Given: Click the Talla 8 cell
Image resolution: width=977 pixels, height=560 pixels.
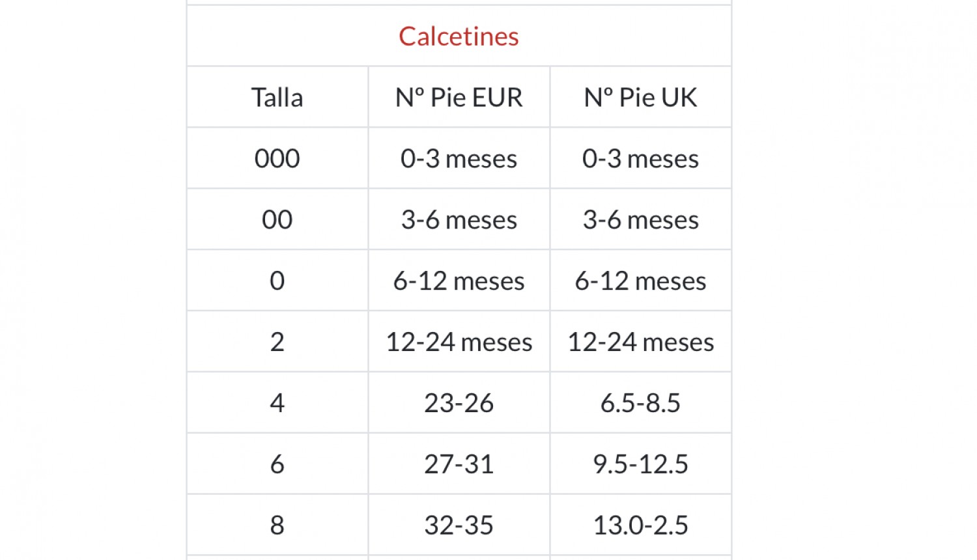Looking at the screenshot, I should 277,525.
